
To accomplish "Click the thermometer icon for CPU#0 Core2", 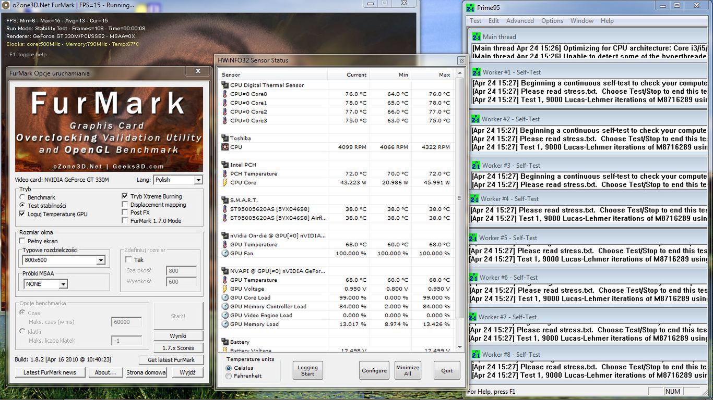I will coord(225,111).
